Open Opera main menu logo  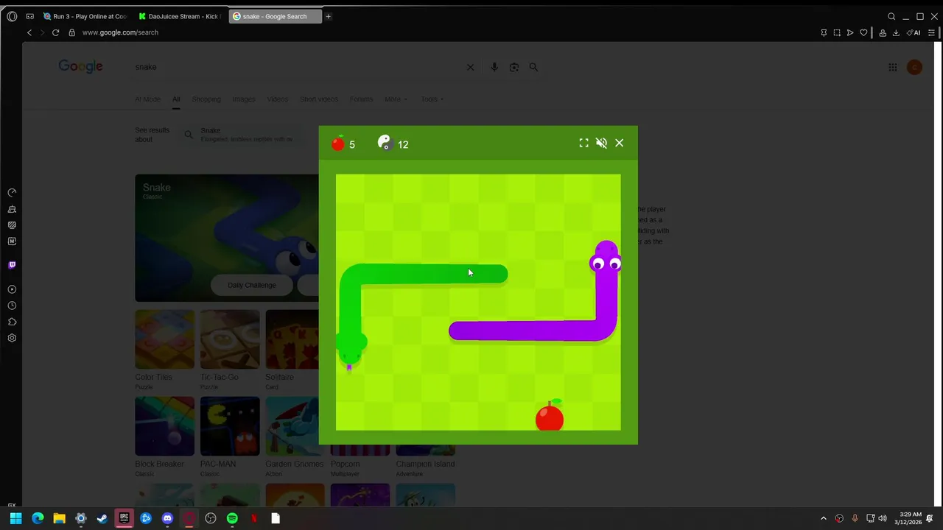[x=12, y=16]
